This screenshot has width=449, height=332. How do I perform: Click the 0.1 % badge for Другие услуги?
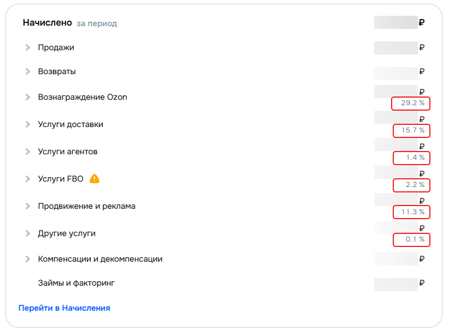coord(410,240)
